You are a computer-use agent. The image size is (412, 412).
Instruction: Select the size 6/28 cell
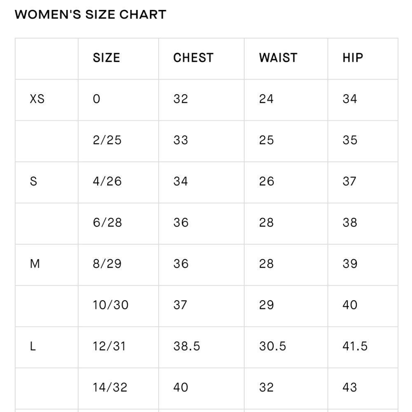point(107,222)
